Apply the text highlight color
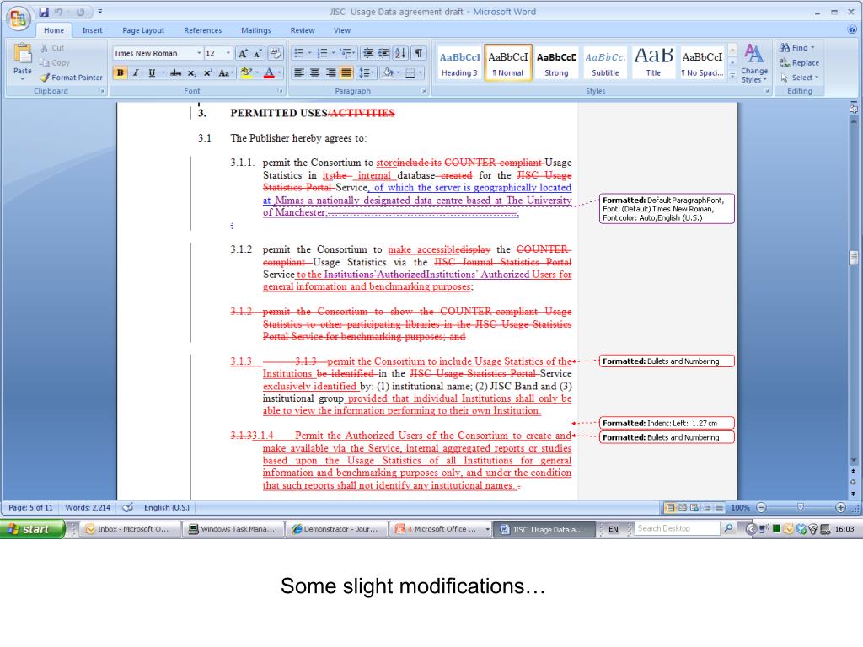This screenshot has width=863, height=647. [246, 72]
